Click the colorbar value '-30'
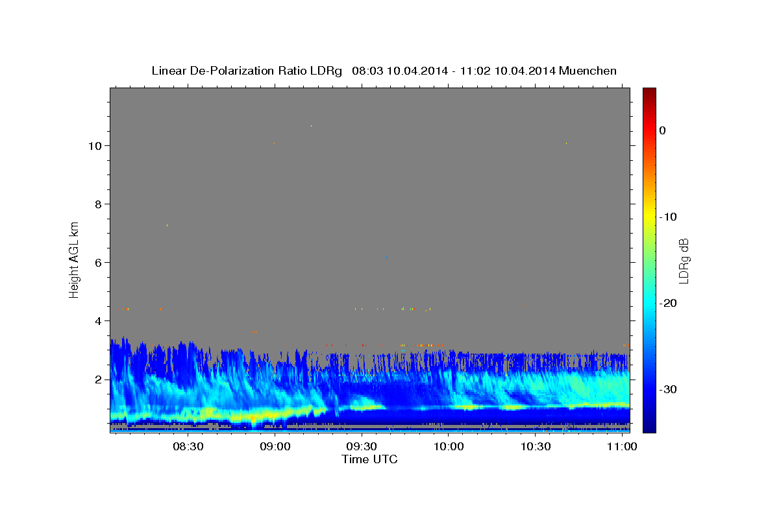779x519 pixels. pos(669,389)
